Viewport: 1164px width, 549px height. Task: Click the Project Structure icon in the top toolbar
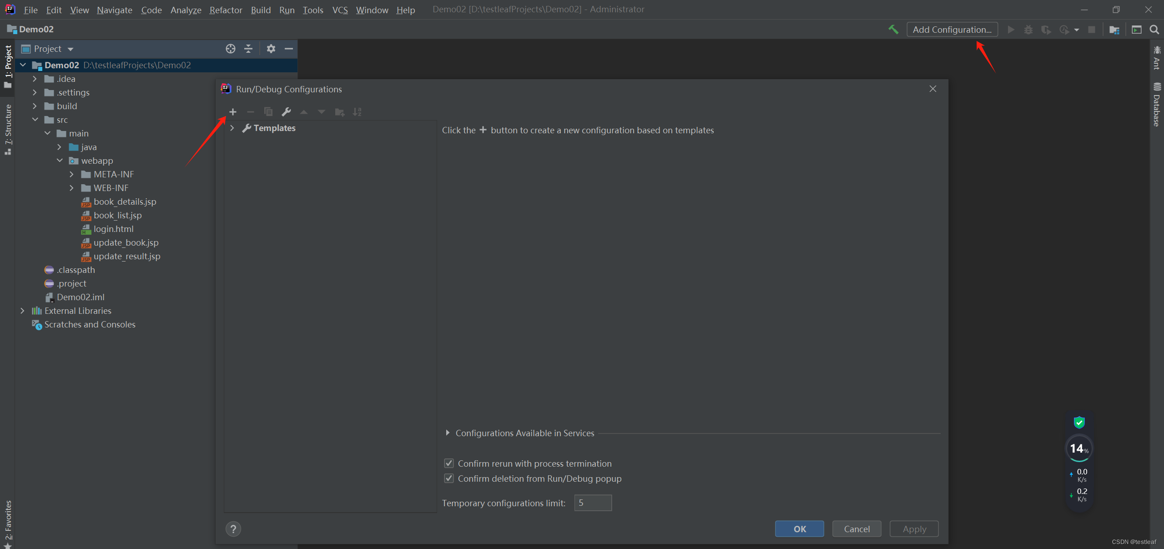point(1114,30)
